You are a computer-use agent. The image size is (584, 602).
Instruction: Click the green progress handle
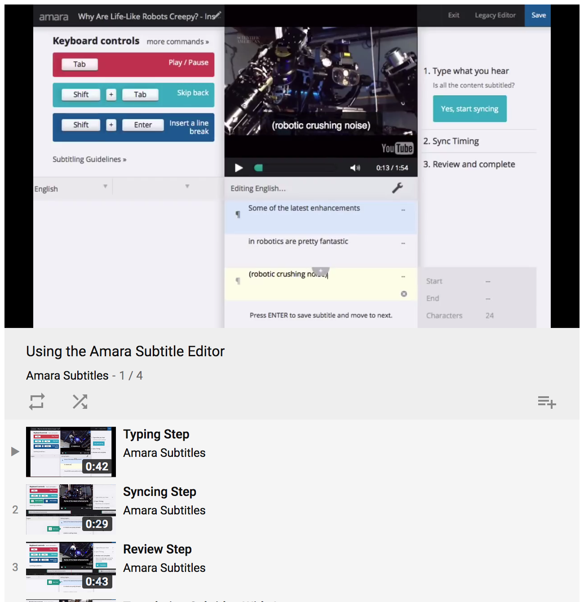258,168
